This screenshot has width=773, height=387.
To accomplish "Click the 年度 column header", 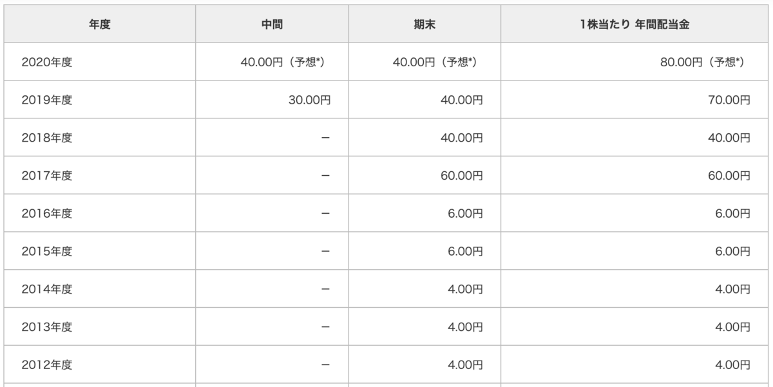I will point(99,24).
